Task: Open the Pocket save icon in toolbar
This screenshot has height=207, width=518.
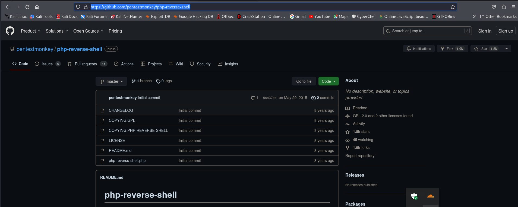Action: [494, 7]
